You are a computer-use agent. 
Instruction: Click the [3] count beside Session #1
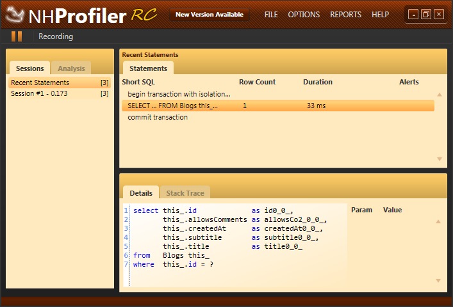(104, 93)
